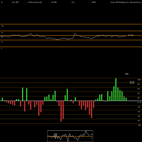
Task: Click the RSI value label 47.94
Action: pos(131,35)
